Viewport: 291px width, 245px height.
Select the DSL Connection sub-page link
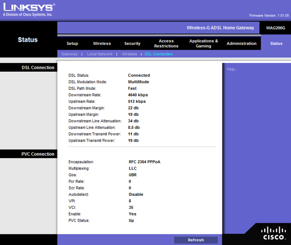tap(158, 54)
